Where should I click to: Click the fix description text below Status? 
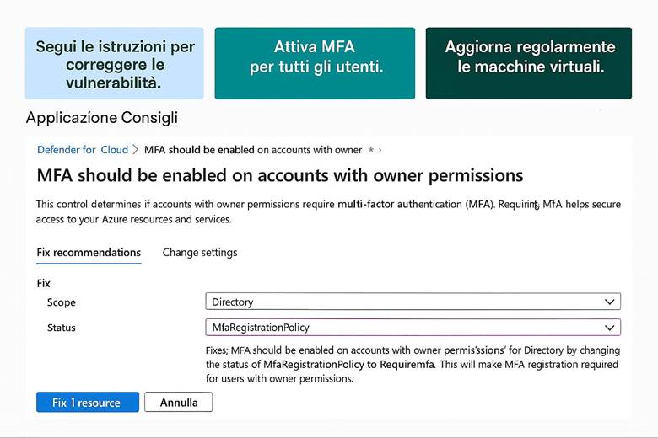[413, 364]
